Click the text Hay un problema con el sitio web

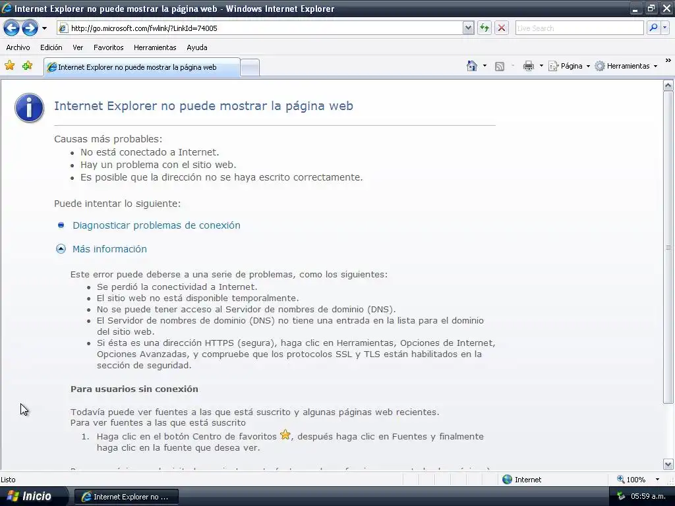158,165
